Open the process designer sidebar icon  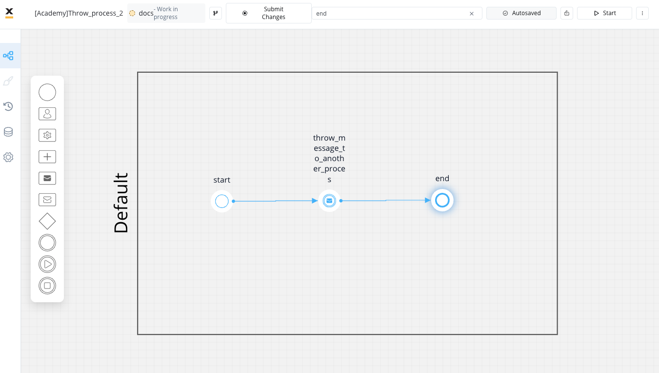[8, 56]
